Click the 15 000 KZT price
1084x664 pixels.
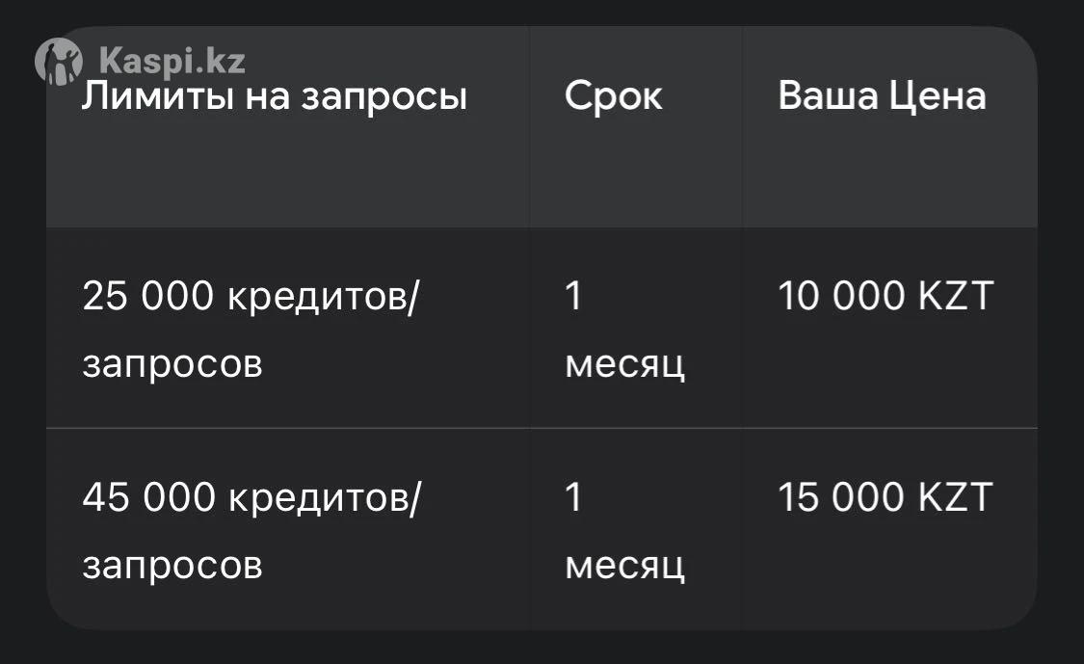tap(885, 497)
